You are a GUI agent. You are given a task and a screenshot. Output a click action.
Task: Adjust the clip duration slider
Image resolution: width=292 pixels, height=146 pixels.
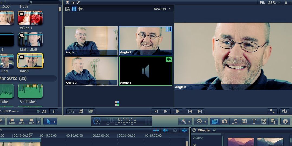click(x=38, y=111)
